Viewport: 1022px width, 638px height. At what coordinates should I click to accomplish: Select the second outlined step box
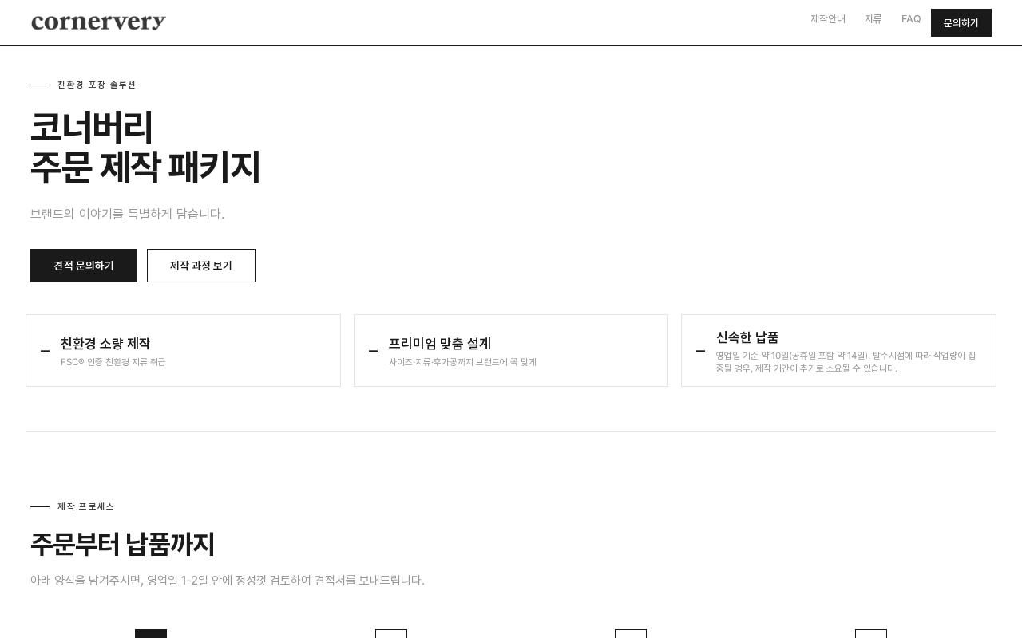pos(391,633)
